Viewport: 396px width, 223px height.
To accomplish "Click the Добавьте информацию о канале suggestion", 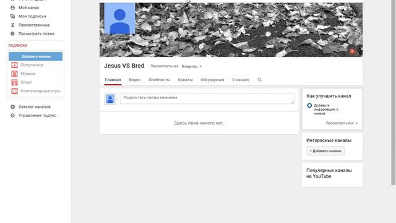I will (326, 109).
